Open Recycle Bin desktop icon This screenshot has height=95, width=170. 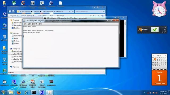pos(4,38)
